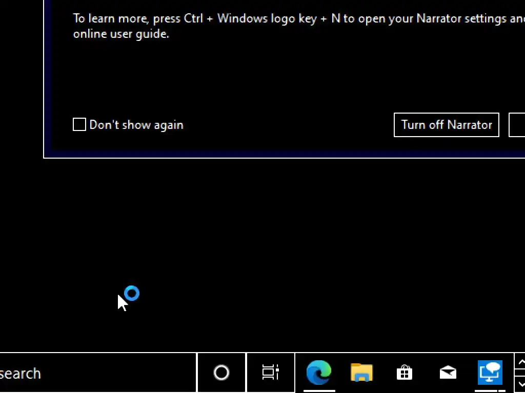Open File Explorer folder icon

point(361,373)
